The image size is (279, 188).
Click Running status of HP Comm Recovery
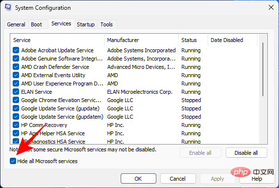[191, 125]
